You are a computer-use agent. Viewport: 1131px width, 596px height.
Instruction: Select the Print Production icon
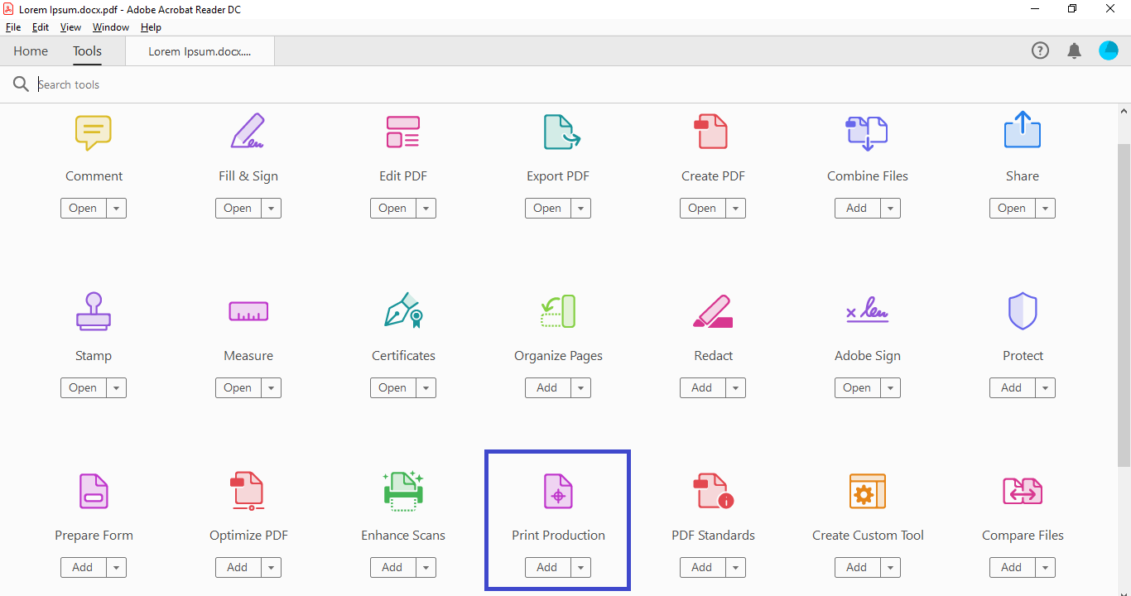pos(558,491)
